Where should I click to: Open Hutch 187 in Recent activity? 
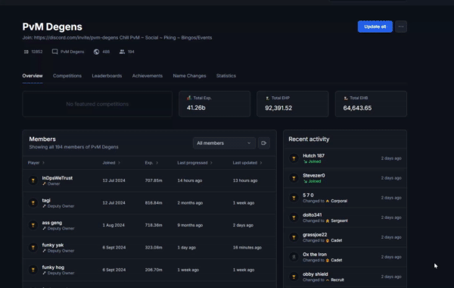click(x=313, y=155)
